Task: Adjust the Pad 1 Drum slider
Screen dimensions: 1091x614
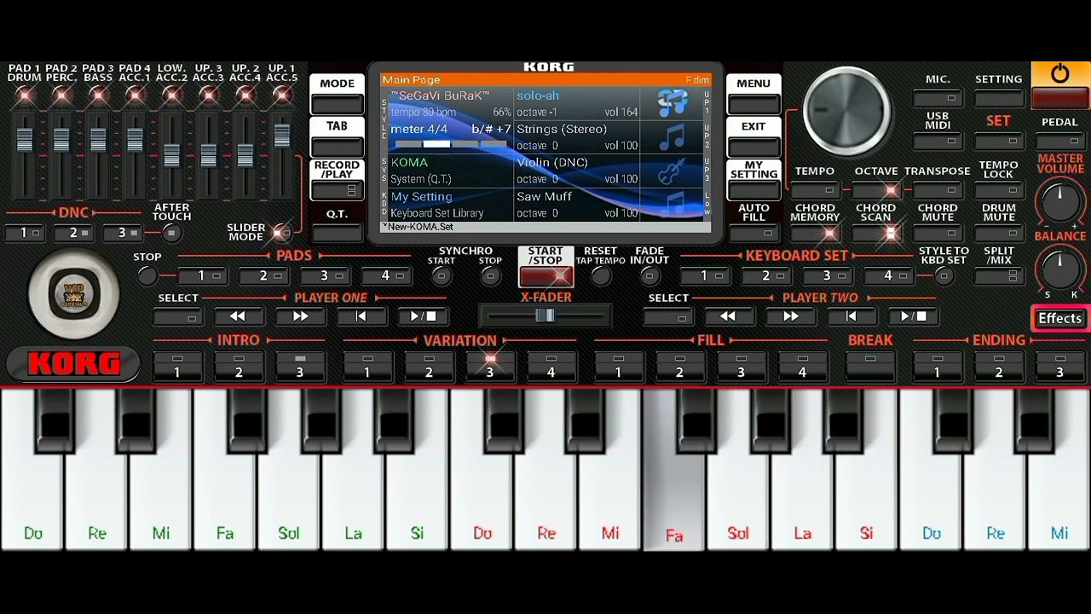Action: coord(24,139)
